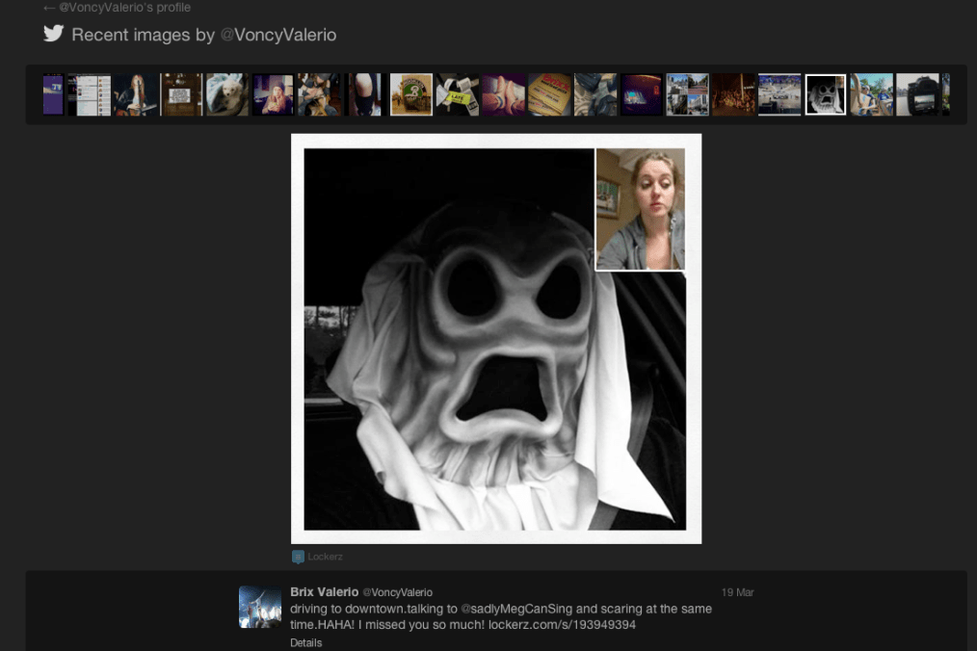Viewport: 977px width, 651px height.
Task: Select the four-photo city collage thumbnail
Action: pyautogui.click(x=687, y=94)
